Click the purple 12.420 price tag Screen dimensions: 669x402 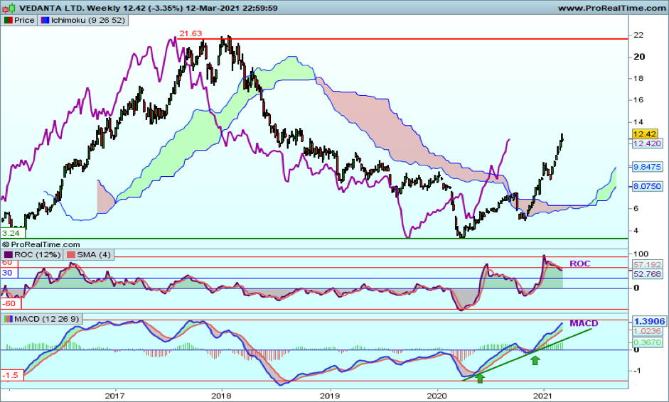pos(647,143)
